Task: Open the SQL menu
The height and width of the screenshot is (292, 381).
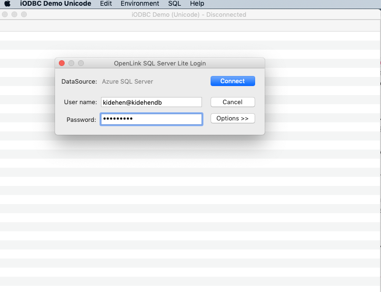Action: tap(174, 3)
